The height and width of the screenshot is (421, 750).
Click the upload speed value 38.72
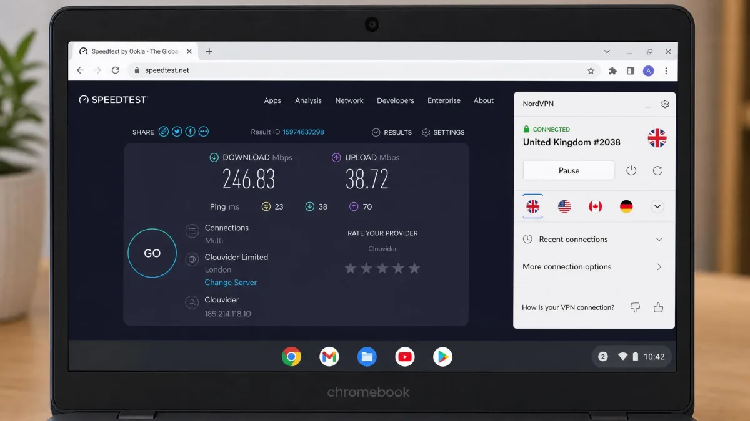coord(367,180)
